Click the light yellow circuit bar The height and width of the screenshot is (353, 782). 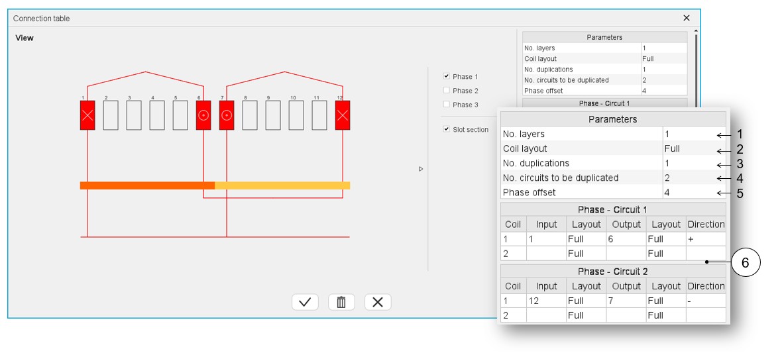pyautogui.click(x=282, y=185)
